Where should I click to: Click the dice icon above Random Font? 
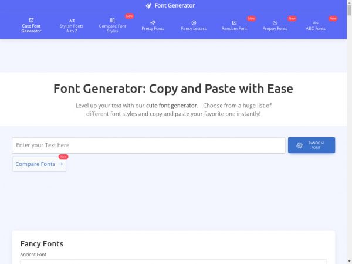tap(234, 23)
